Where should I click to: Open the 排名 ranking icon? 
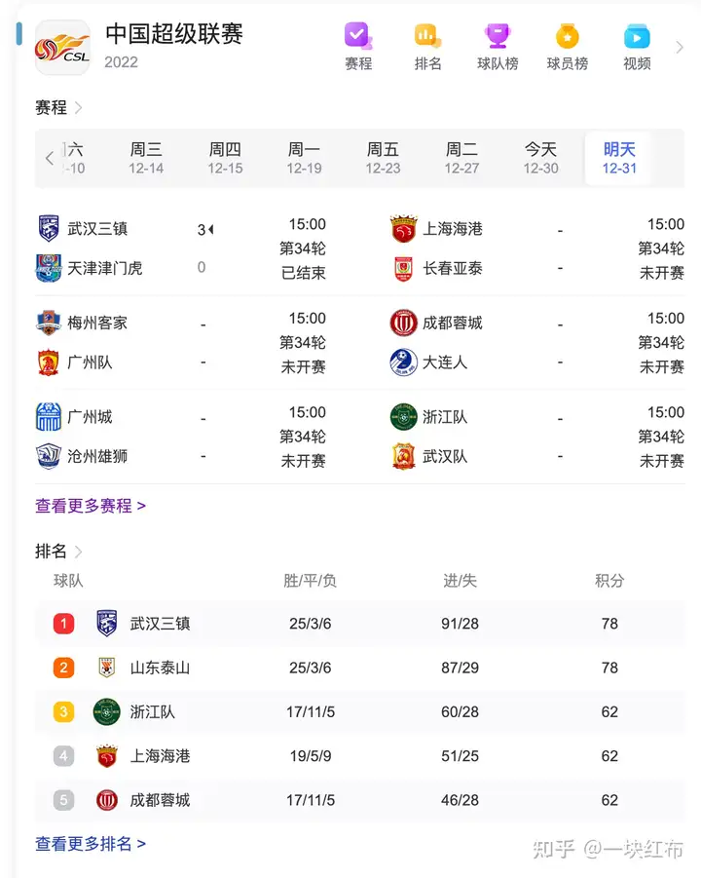[427, 37]
